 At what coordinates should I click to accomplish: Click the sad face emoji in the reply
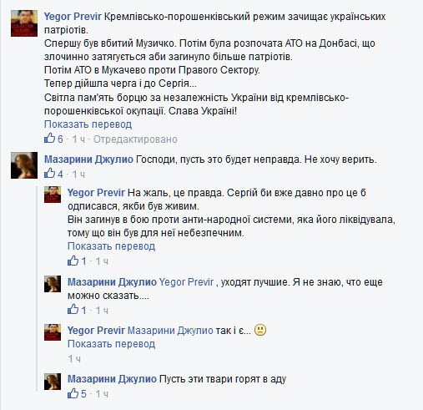pyautogui.click(x=260, y=330)
